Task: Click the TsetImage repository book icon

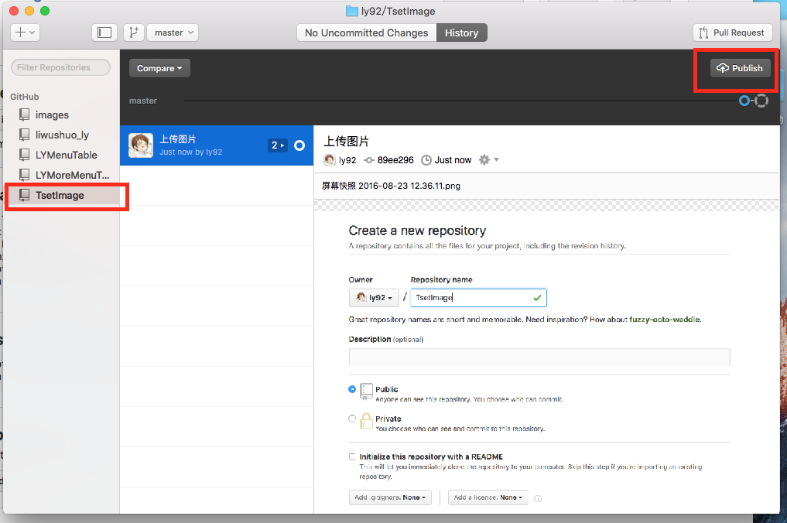Action: point(24,195)
